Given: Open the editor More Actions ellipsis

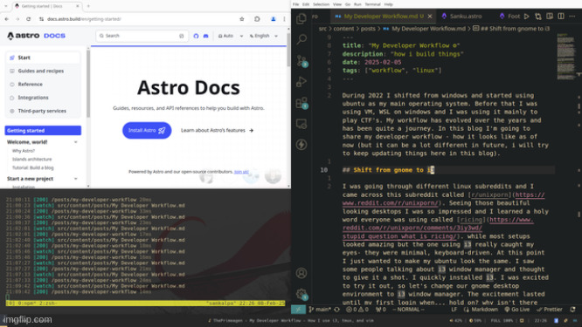Looking at the screenshot, I should 572,17.
